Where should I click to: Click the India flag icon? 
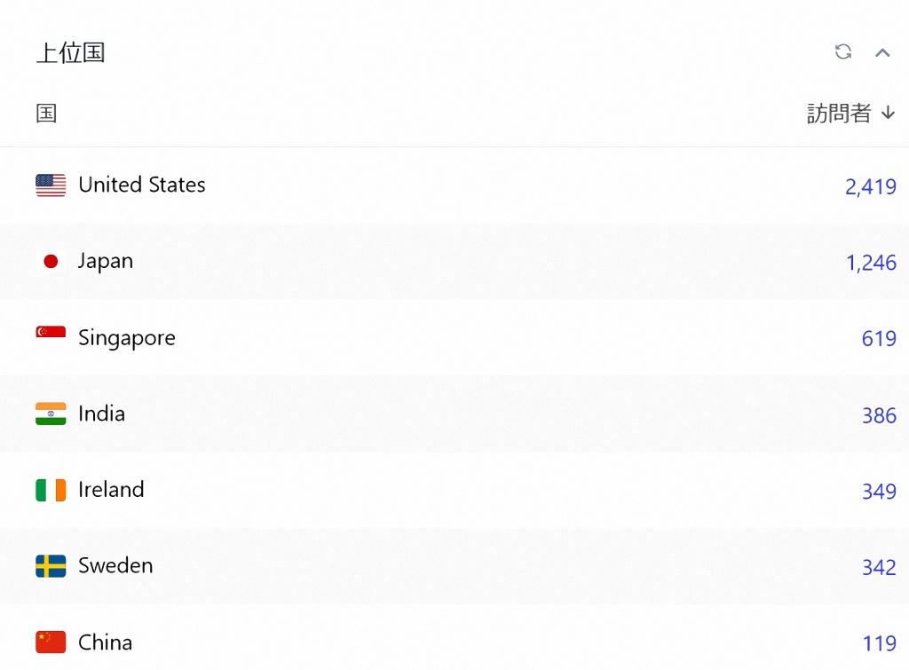(x=51, y=414)
